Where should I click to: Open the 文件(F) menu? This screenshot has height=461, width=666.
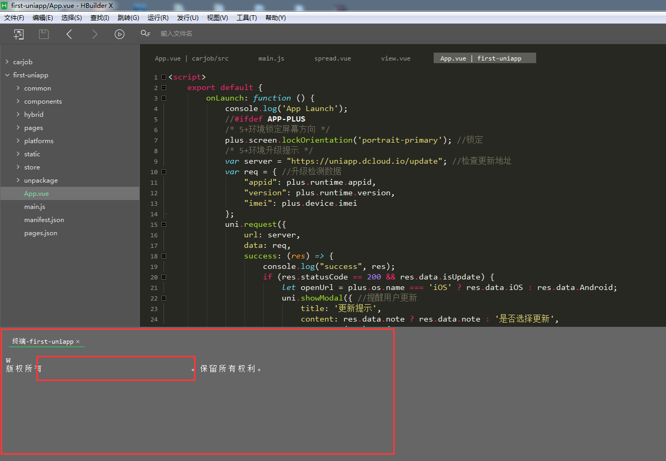coord(14,18)
